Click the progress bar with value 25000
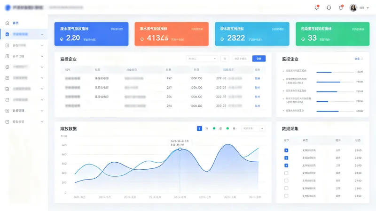 335,101
